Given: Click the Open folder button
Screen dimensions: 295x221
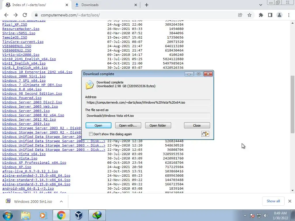Looking at the screenshot, I should coord(158,125).
